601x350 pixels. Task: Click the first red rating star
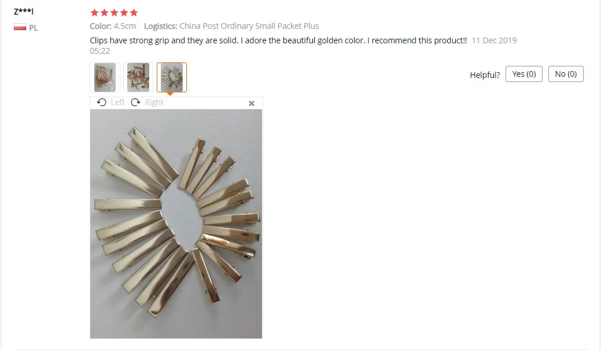click(94, 13)
